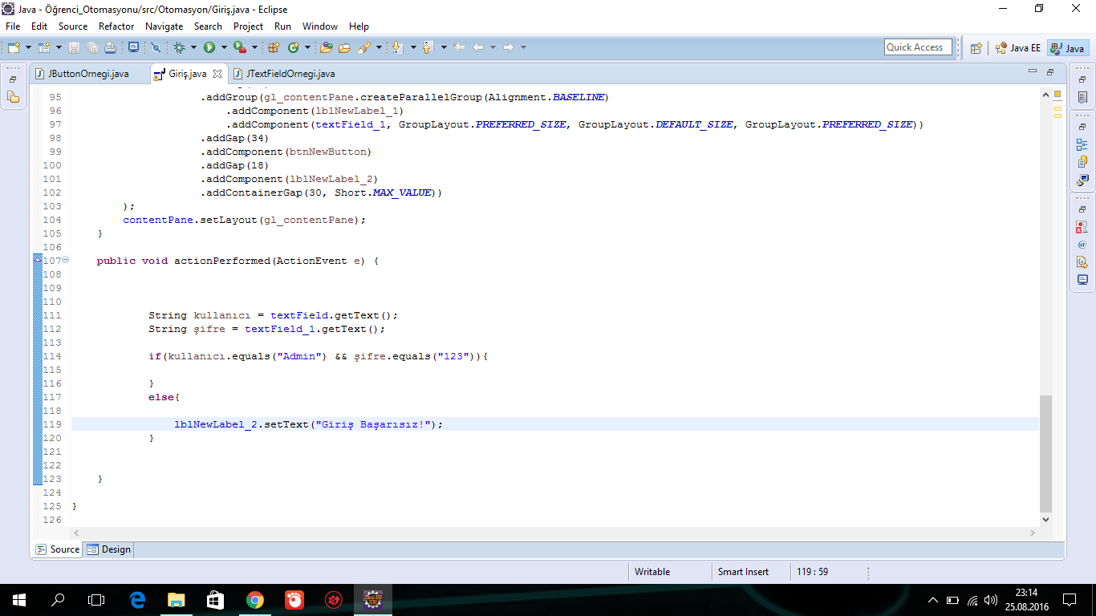Viewport: 1096px width, 616px height.
Task: Click the editor vertical scrollbar thumb
Action: pos(1045,453)
